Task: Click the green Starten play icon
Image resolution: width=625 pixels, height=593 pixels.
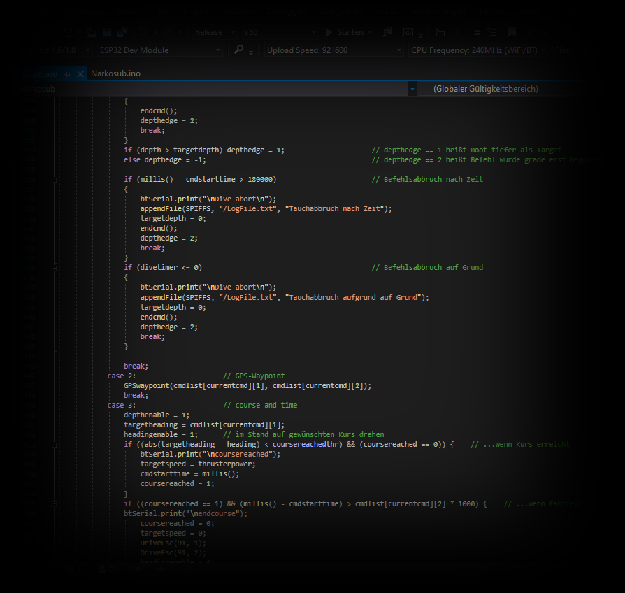Action: click(x=329, y=31)
